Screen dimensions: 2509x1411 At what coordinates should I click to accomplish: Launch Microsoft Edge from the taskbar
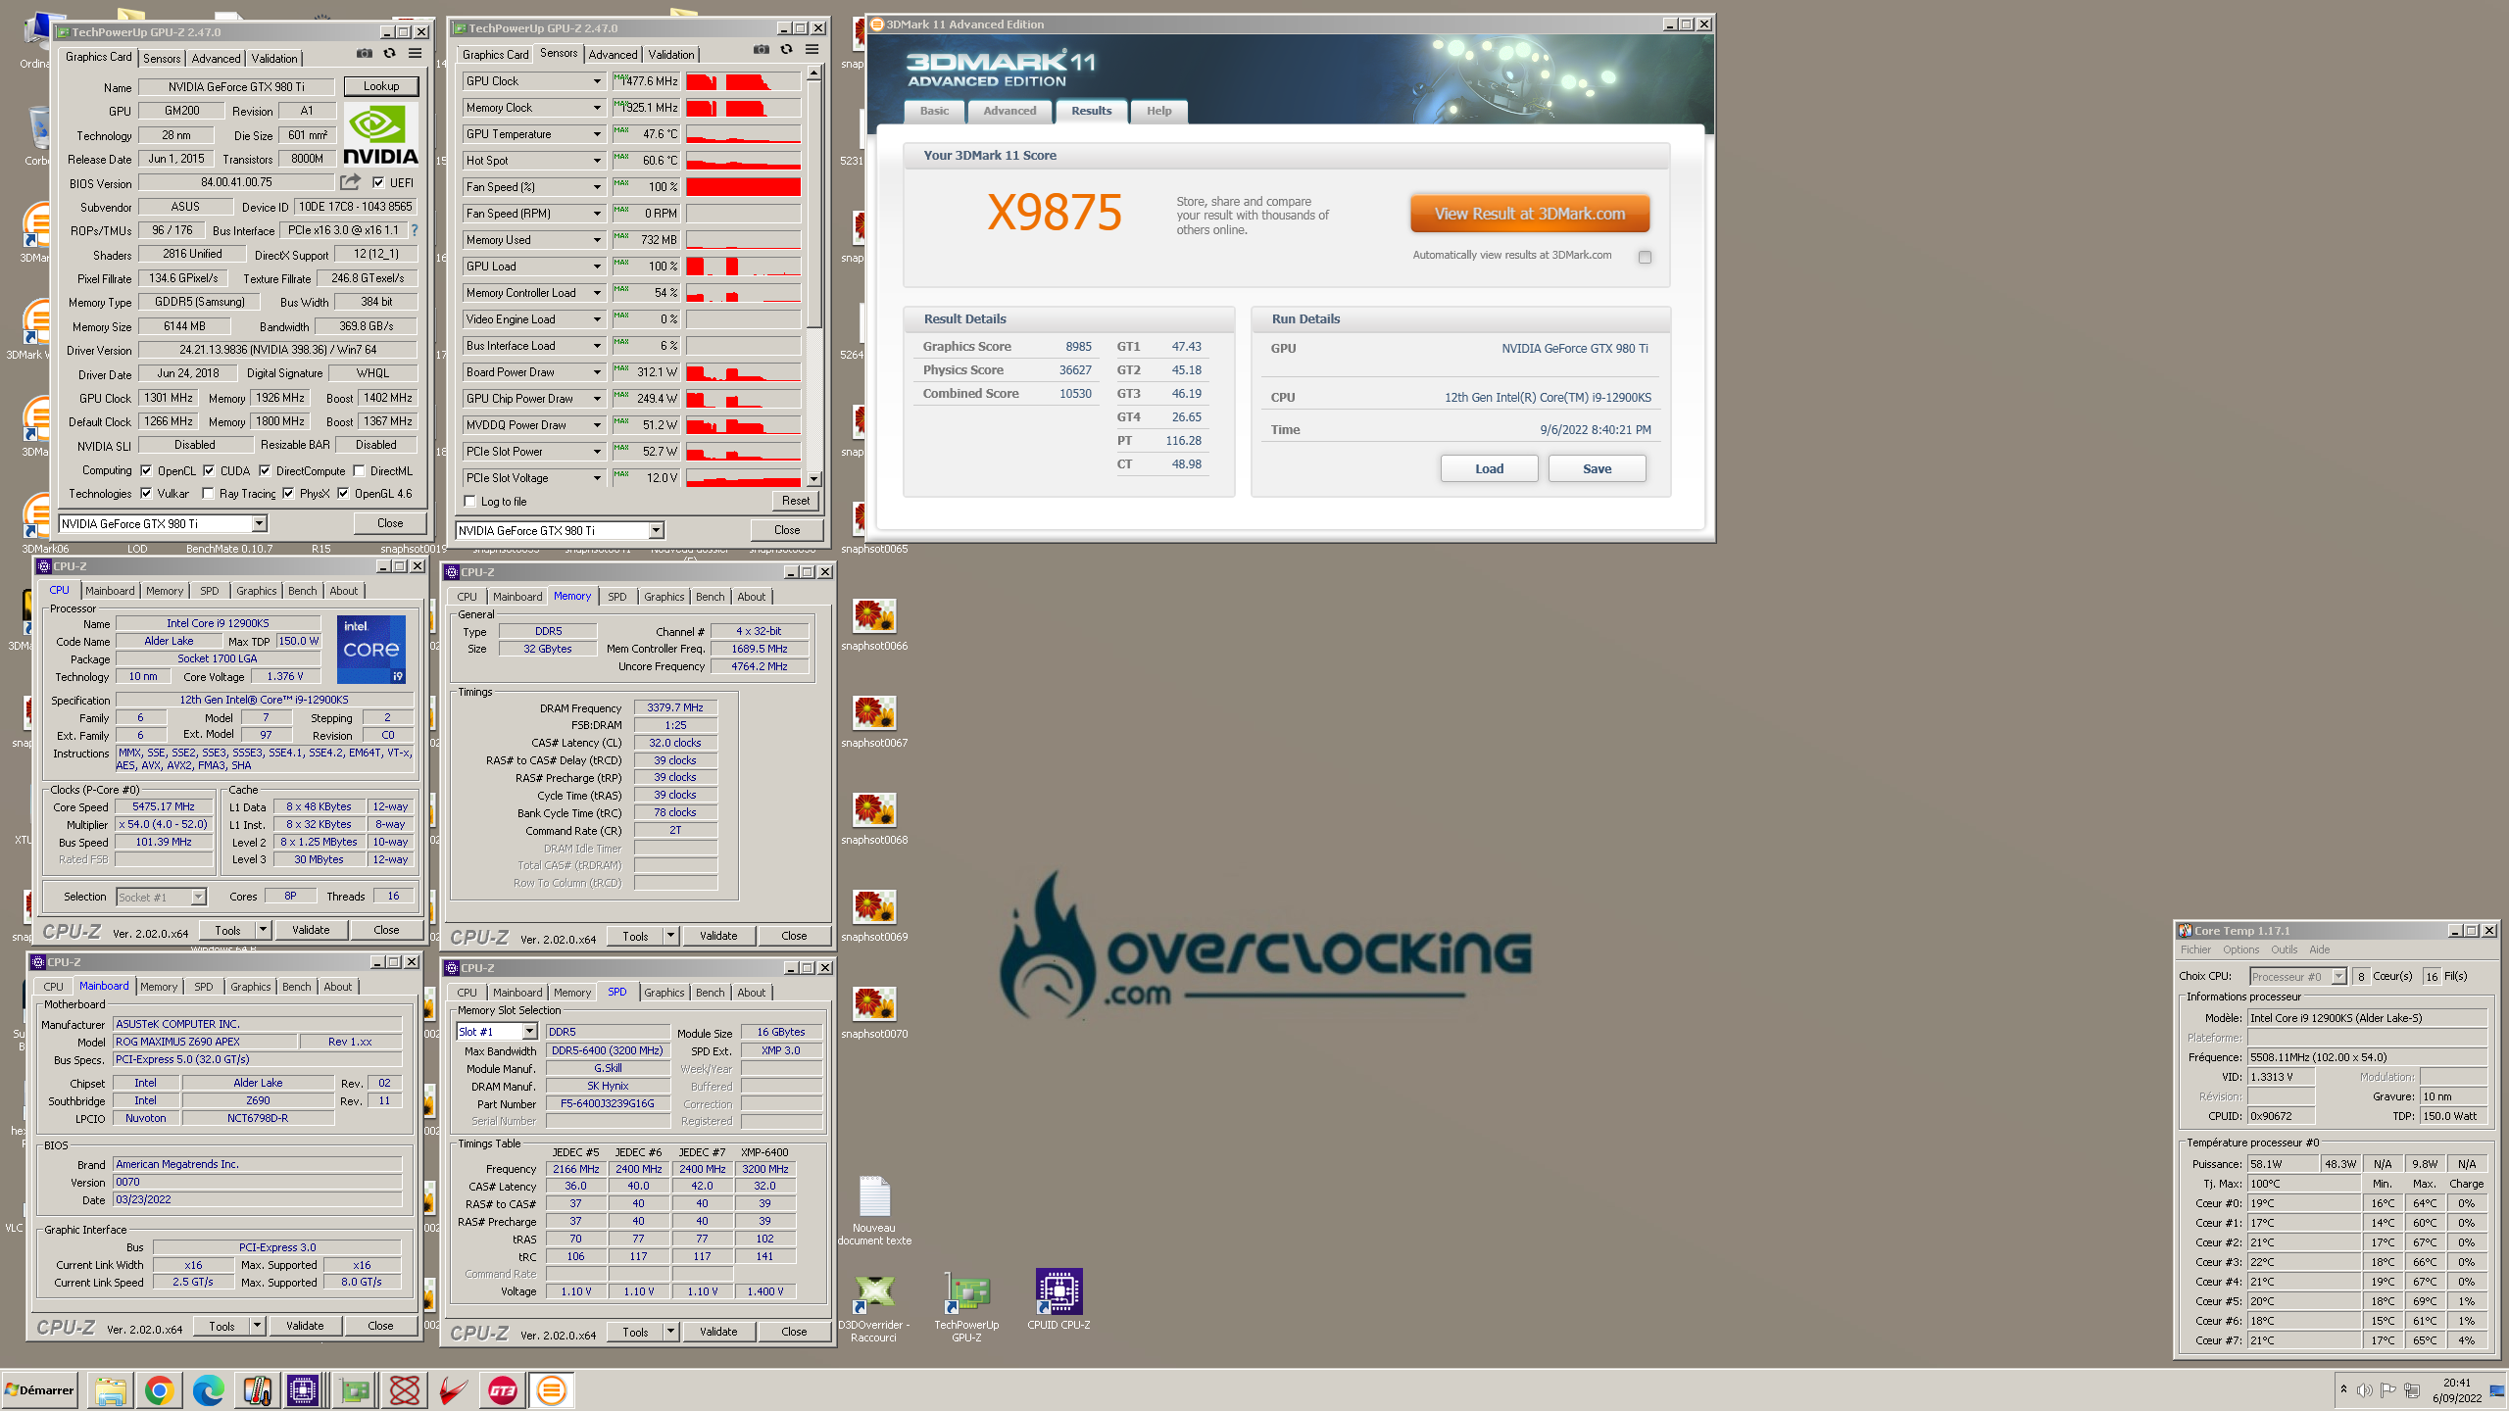pos(208,1389)
